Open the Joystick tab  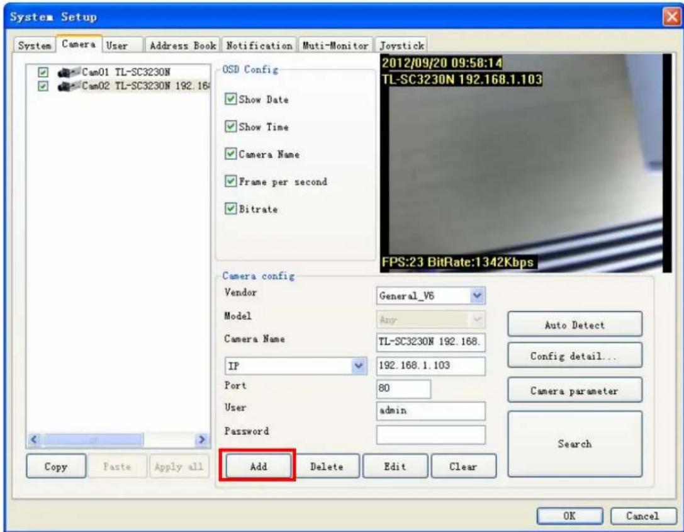point(401,45)
